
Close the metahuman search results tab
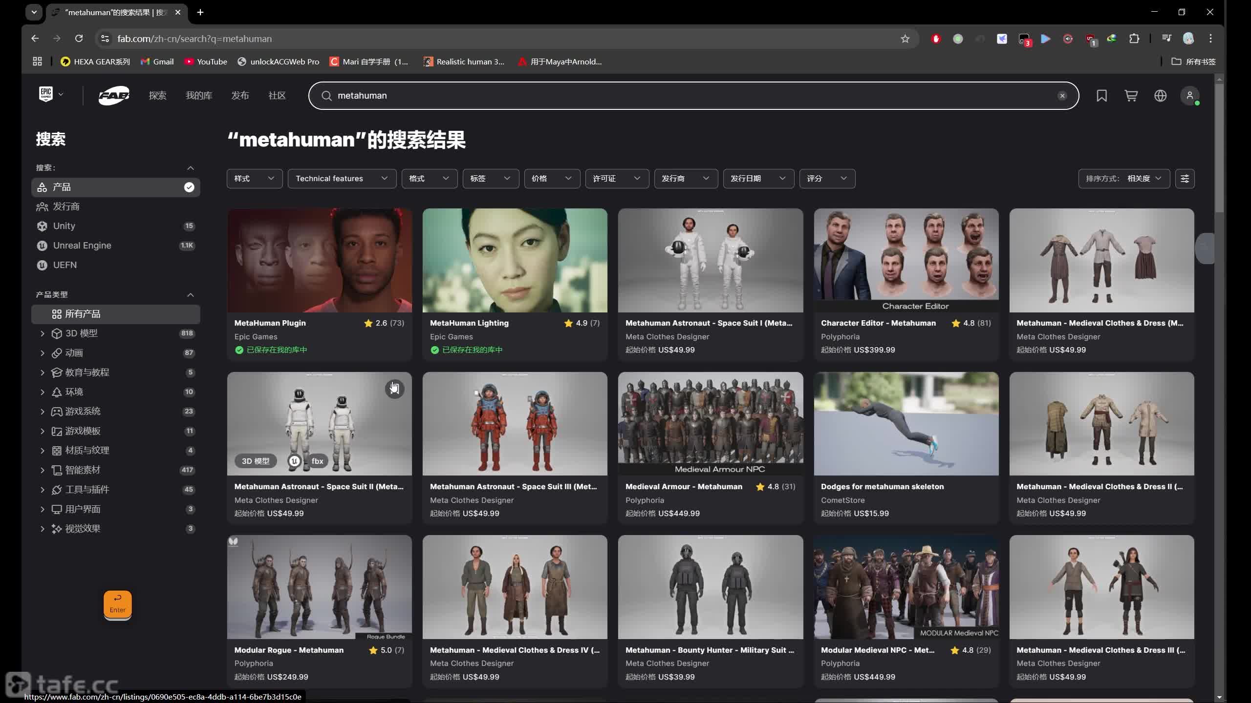point(178,12)
